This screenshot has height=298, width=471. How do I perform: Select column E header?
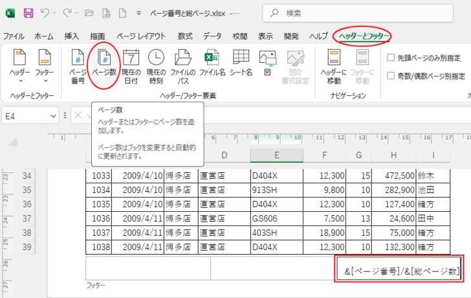[x=277, y=155]
